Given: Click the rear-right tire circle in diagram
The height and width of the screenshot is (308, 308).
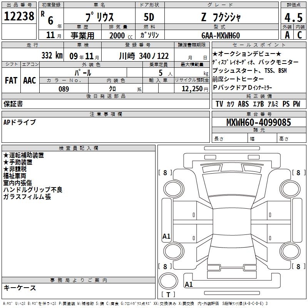Looking at the screenshot, I should coord(290,251).
